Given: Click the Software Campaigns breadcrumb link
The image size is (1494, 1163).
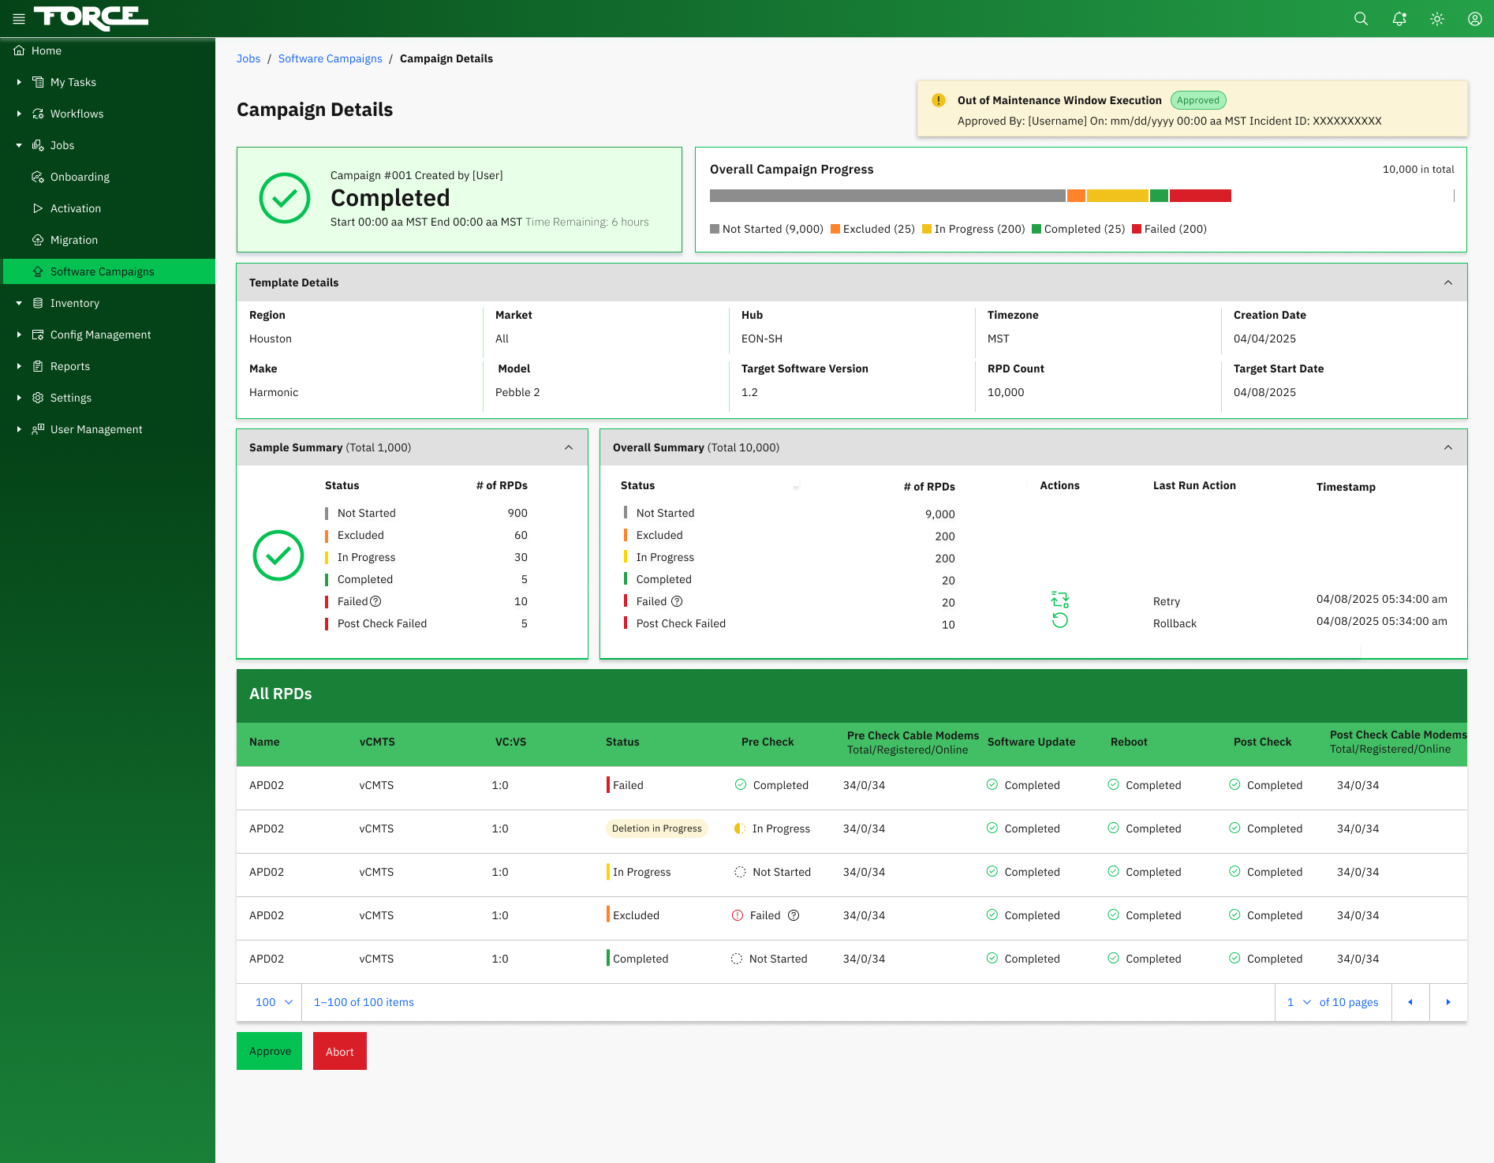Looking at the screenshot, I should [330, 58].
